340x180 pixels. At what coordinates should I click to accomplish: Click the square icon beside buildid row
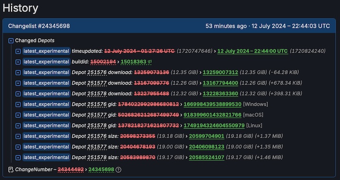18,62
